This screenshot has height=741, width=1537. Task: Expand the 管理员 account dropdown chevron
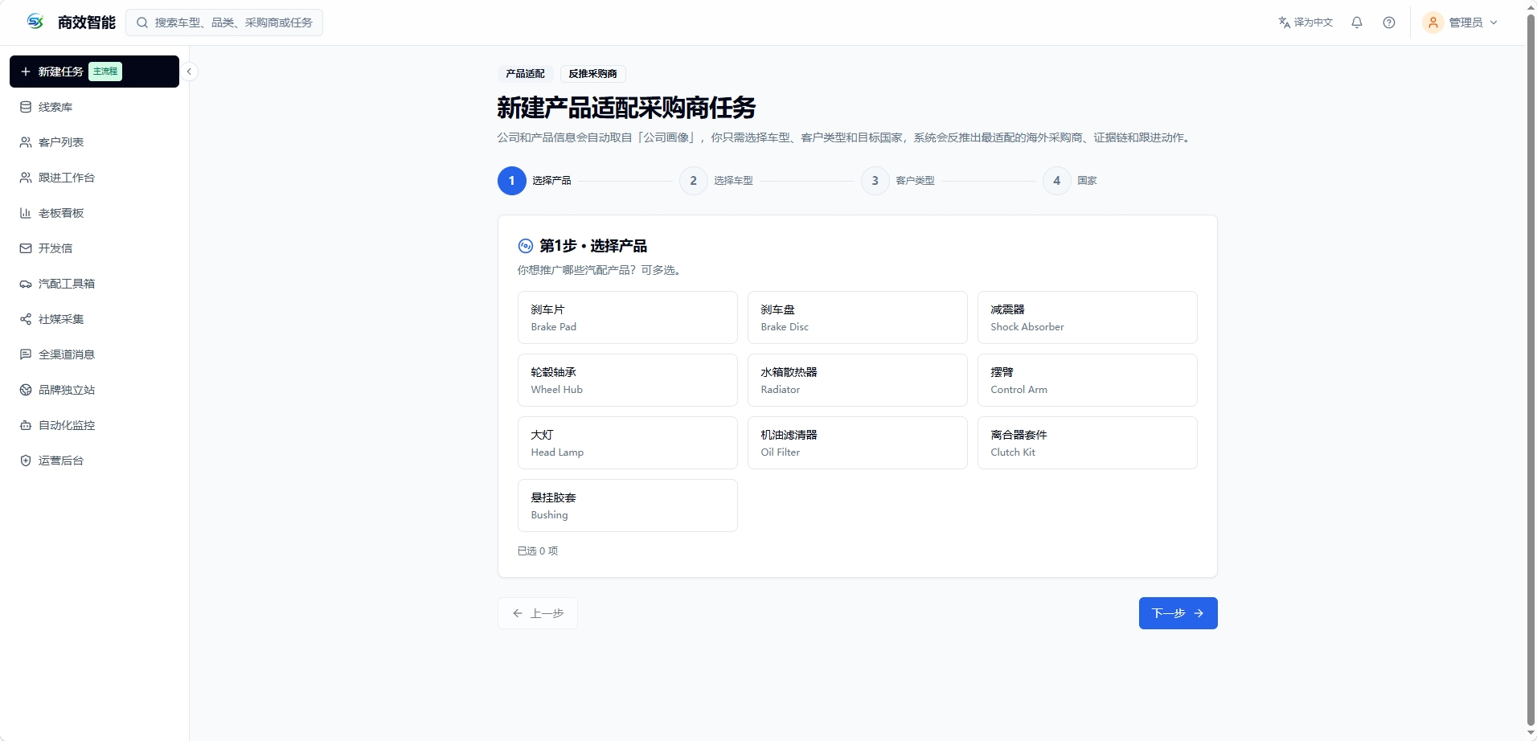coord(1494,23)
